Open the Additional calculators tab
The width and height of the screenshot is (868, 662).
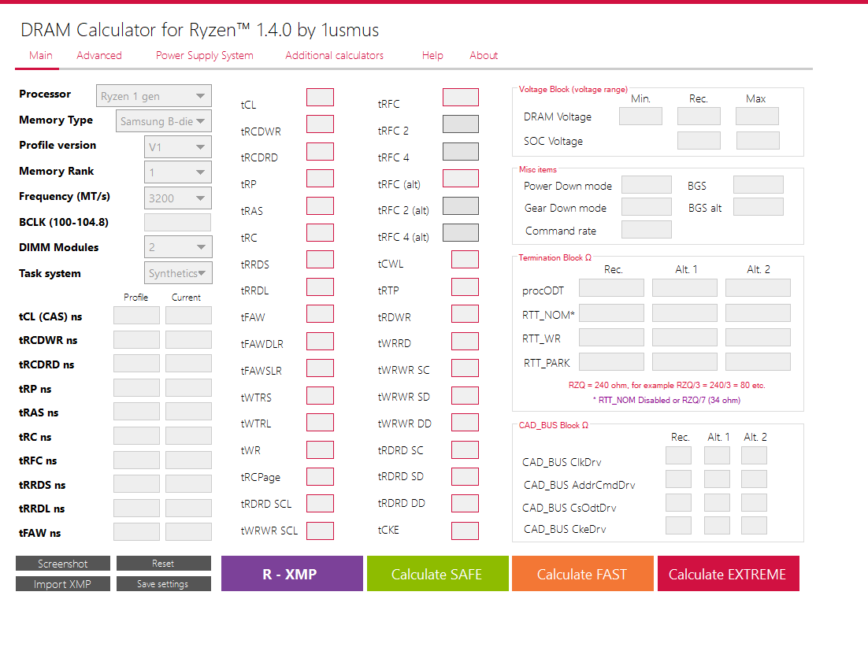click(x=334, y=55)
